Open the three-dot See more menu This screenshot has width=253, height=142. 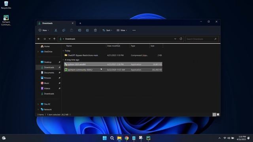[134, 30]
